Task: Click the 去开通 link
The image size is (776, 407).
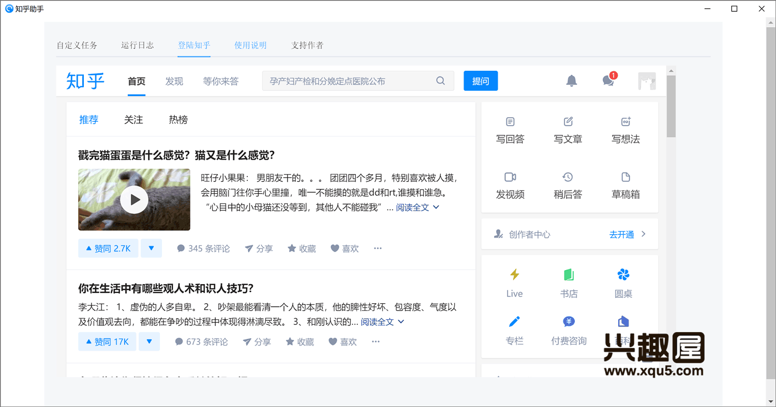Action: coord(622,234)
